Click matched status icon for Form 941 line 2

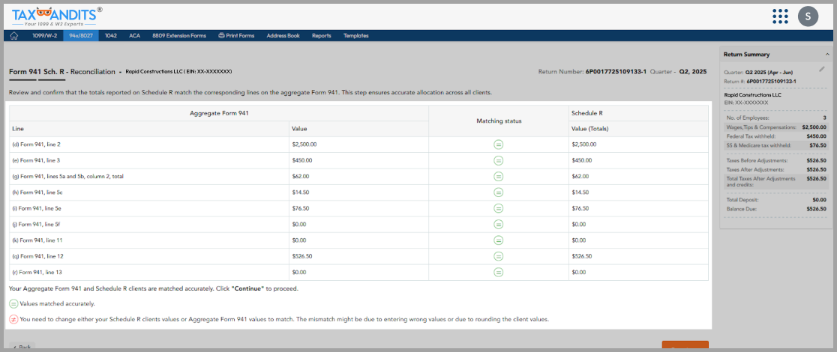pyautogui.click(x=499, y=144)
